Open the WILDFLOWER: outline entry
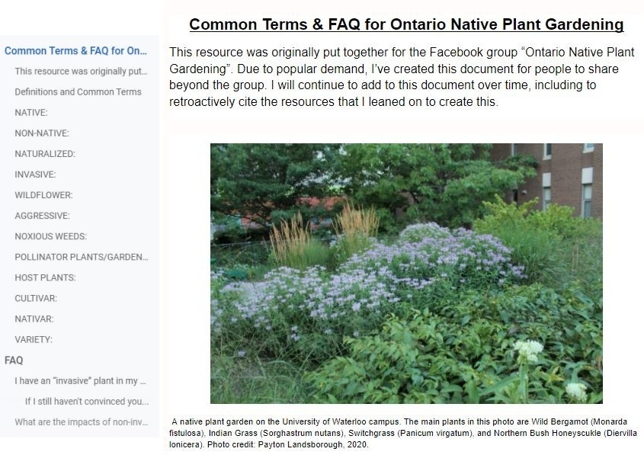This screenshot has height=455, width=644. point(43,195)
